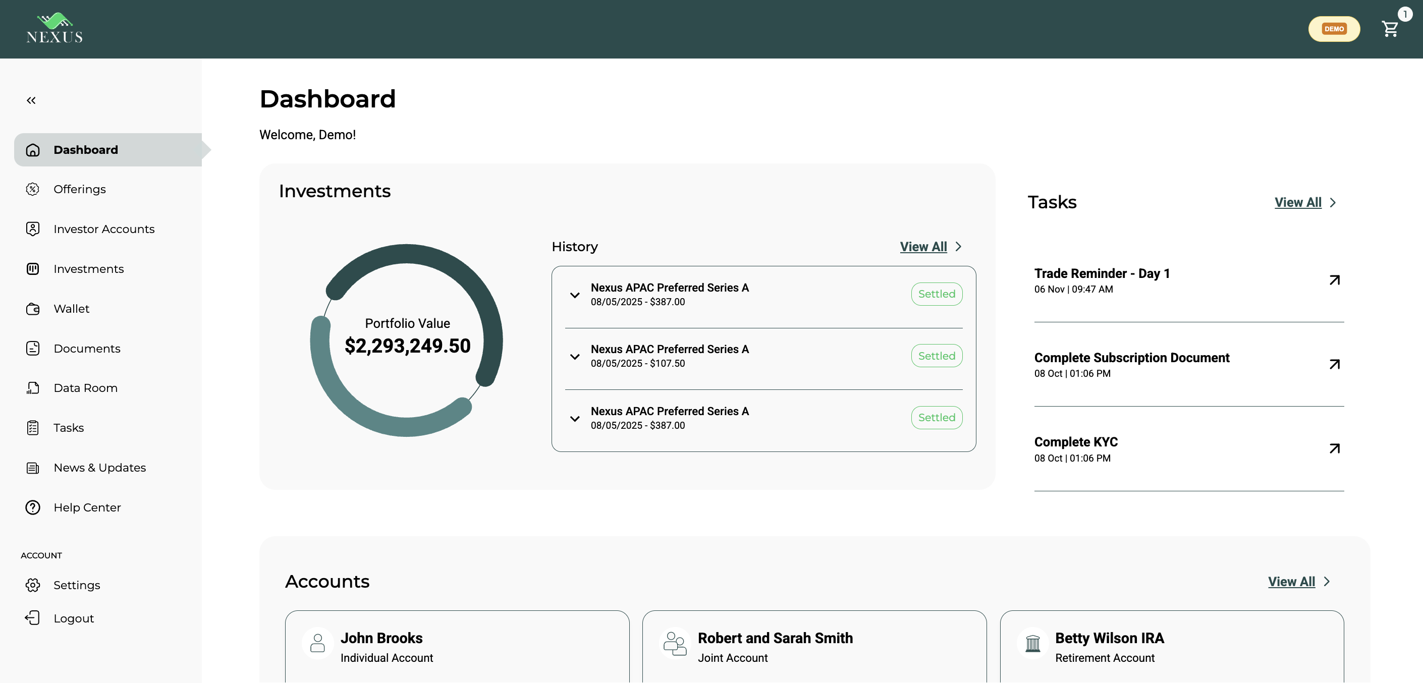The height and width of the screenshot is (683, 1423).
Task: Open Complete KYC task arrow icon
Action: [x=1334, y=448]
